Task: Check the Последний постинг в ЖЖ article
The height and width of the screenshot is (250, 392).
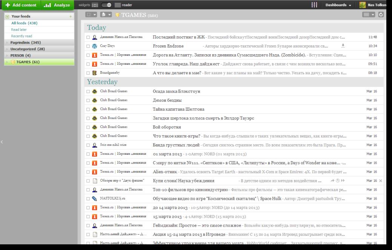Action: click(88, 37)
